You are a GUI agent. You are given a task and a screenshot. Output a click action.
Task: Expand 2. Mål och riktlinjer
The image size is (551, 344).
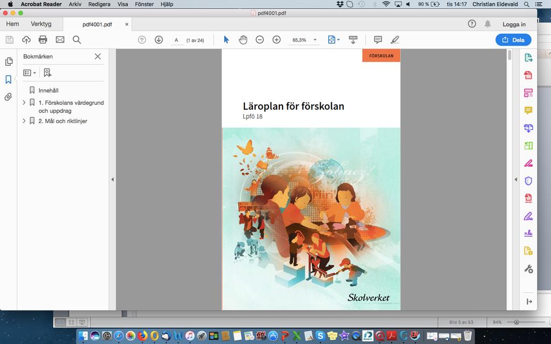point(24,121)
